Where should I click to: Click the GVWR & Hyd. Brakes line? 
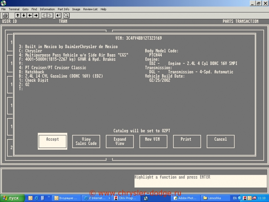click(70, 59)
